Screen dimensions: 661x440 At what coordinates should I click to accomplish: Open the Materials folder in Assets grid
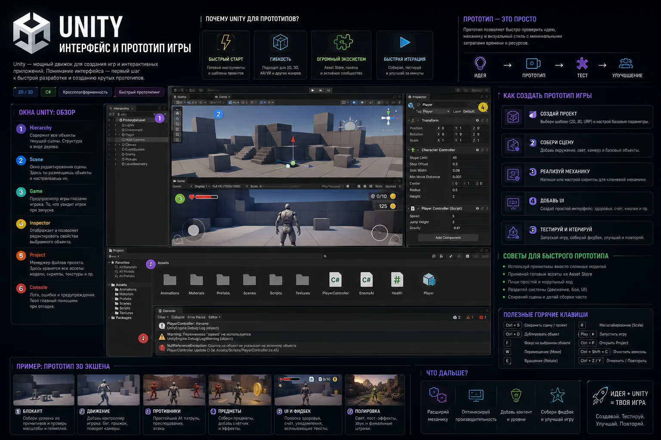[x=197, y=280]
